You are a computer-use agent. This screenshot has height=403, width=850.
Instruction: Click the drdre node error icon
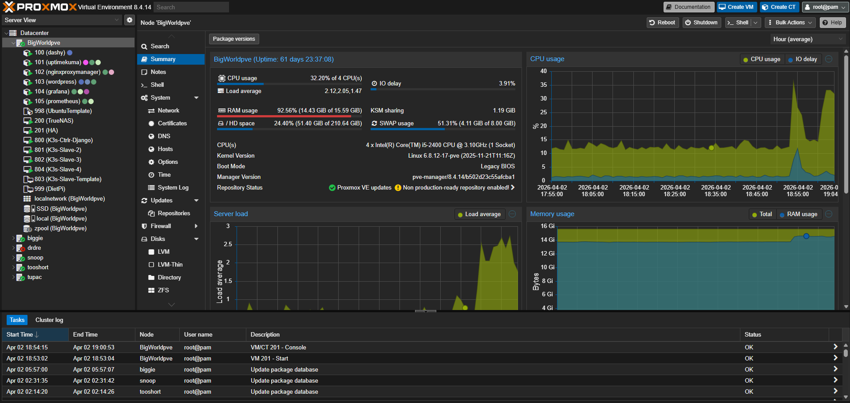tap(20, 248)
